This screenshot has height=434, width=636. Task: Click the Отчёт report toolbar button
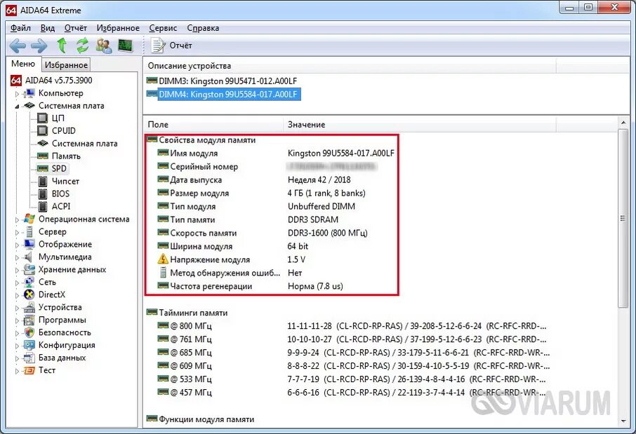click(x=171, y=46)
